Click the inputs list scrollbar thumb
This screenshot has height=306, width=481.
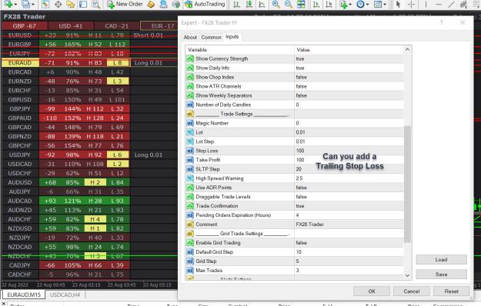point(407,184)
